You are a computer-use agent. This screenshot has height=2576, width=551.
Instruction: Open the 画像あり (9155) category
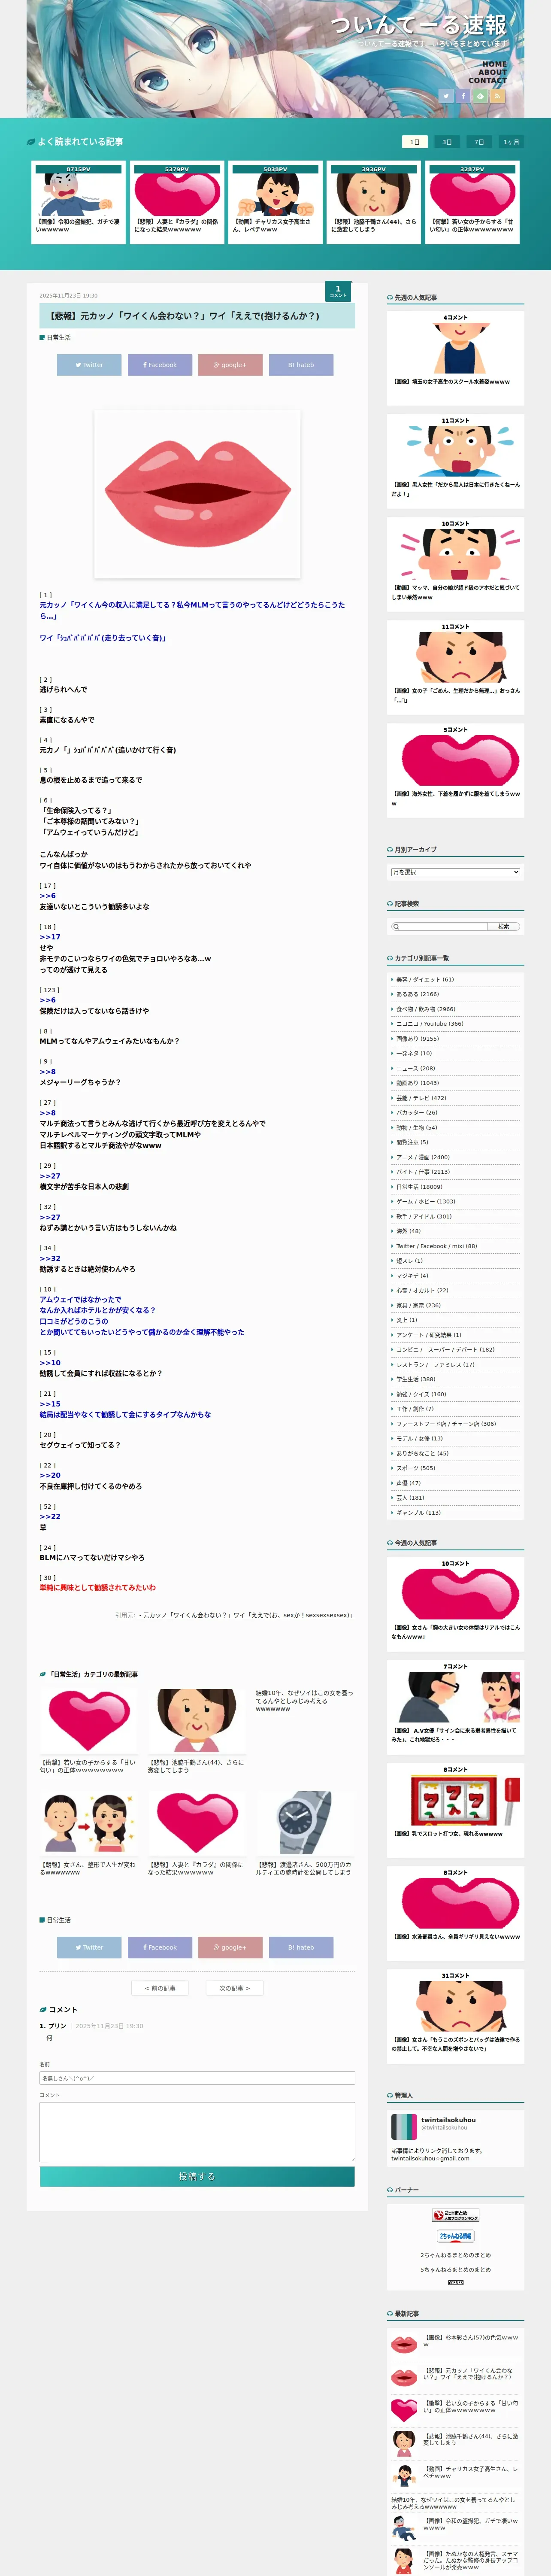(417, 1039)
